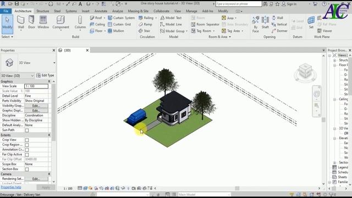This screenshot has width=352, height=198.
Task: Toggle the Sun Path checkbox
Action: [x=27, y=130]
